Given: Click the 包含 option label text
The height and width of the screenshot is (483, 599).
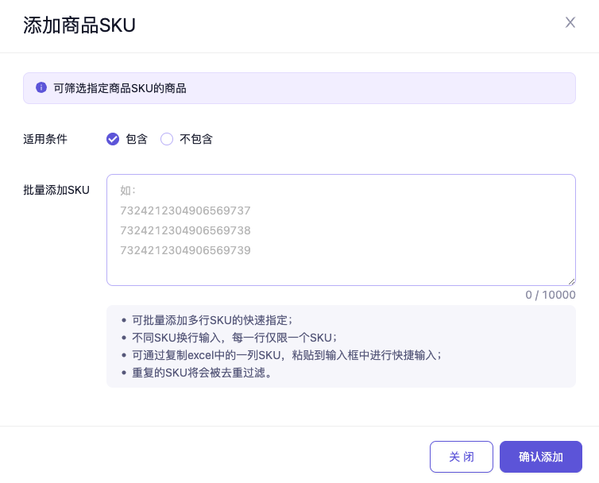Looking at the screenshot, I should [137, 139].
